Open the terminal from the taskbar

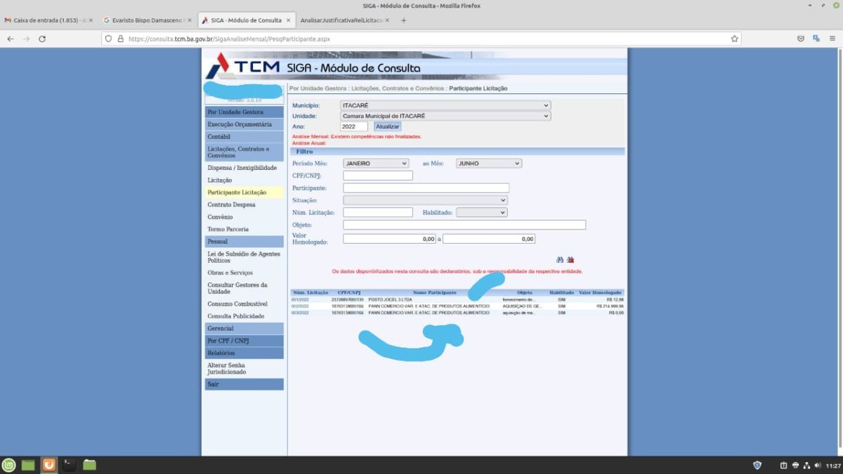point(69,465)
